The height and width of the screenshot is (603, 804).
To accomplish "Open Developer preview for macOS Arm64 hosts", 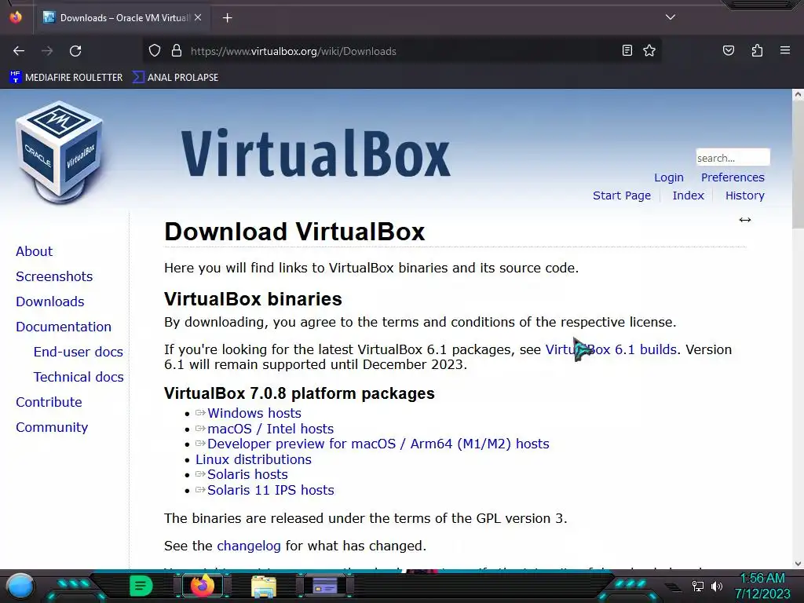I will tap(378, 444).
